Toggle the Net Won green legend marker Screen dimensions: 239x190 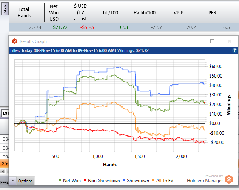coord(60,181)
